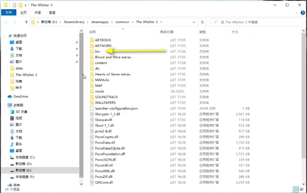Sort files by the 名称 column header

(x=93, y=32)
